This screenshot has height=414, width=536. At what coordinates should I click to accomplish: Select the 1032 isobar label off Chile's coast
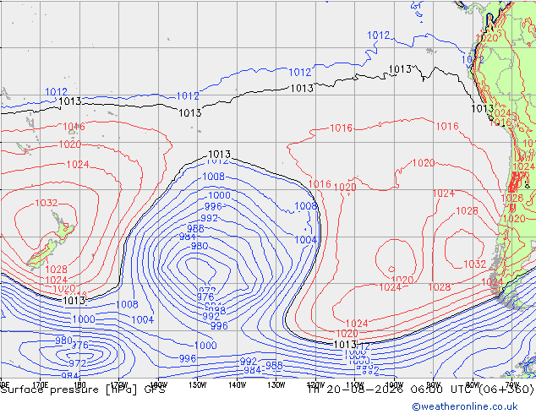click(x=475, y=264)
